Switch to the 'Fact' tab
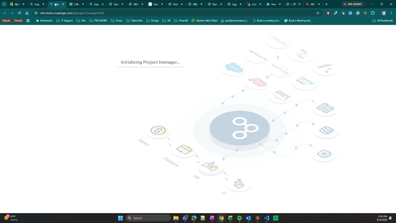 point(156,4)
